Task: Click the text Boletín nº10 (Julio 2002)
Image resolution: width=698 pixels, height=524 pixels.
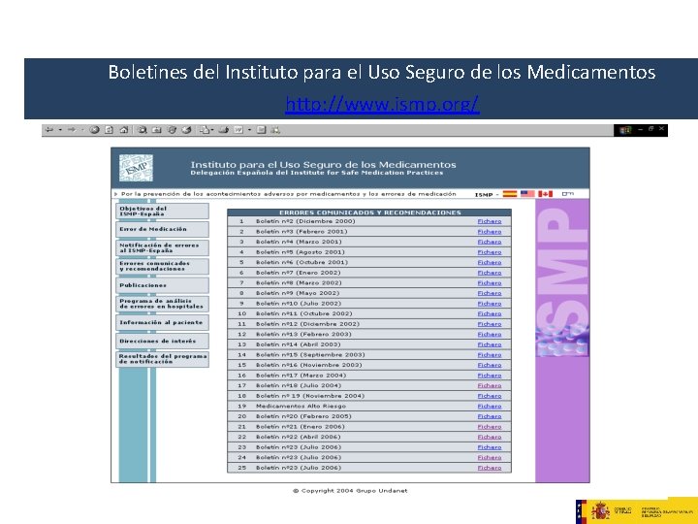Action: 299,304
